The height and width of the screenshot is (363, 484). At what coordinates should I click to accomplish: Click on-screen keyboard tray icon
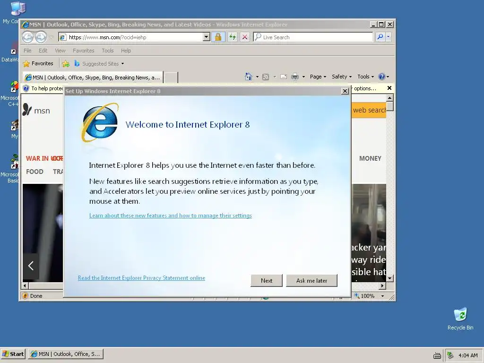[437, 355]
